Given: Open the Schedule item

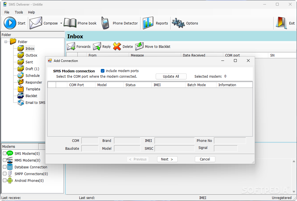Looking at the screenshot, I should coord(33,76).
